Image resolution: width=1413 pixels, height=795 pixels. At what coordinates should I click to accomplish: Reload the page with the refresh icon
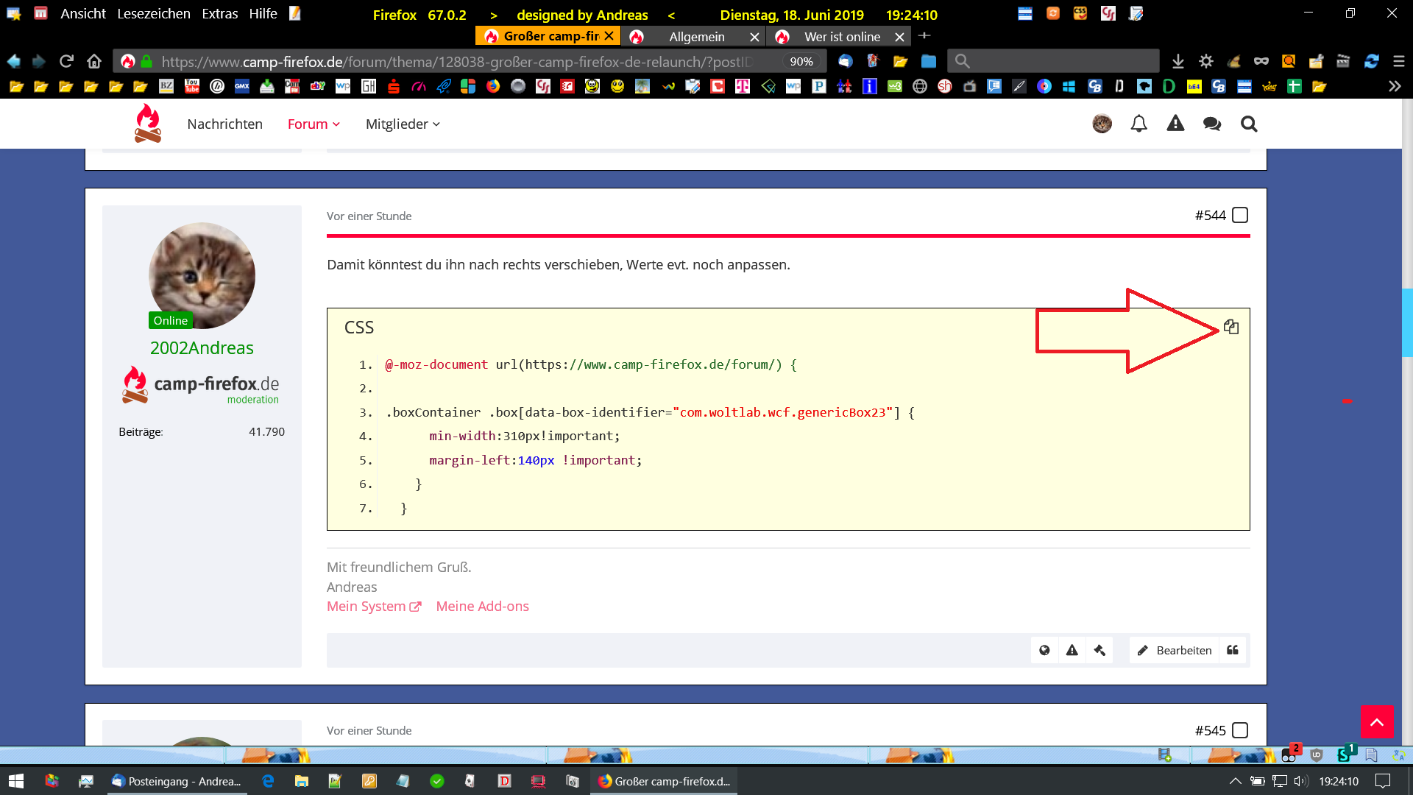tap(66, 61)
